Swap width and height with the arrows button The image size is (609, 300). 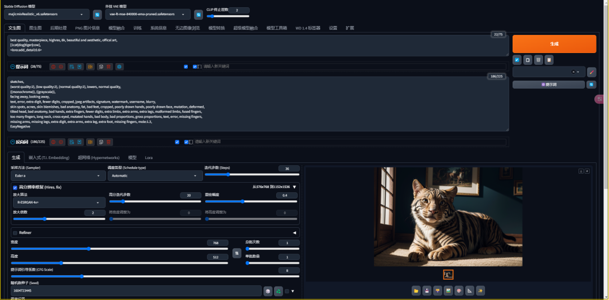[236, 253]
